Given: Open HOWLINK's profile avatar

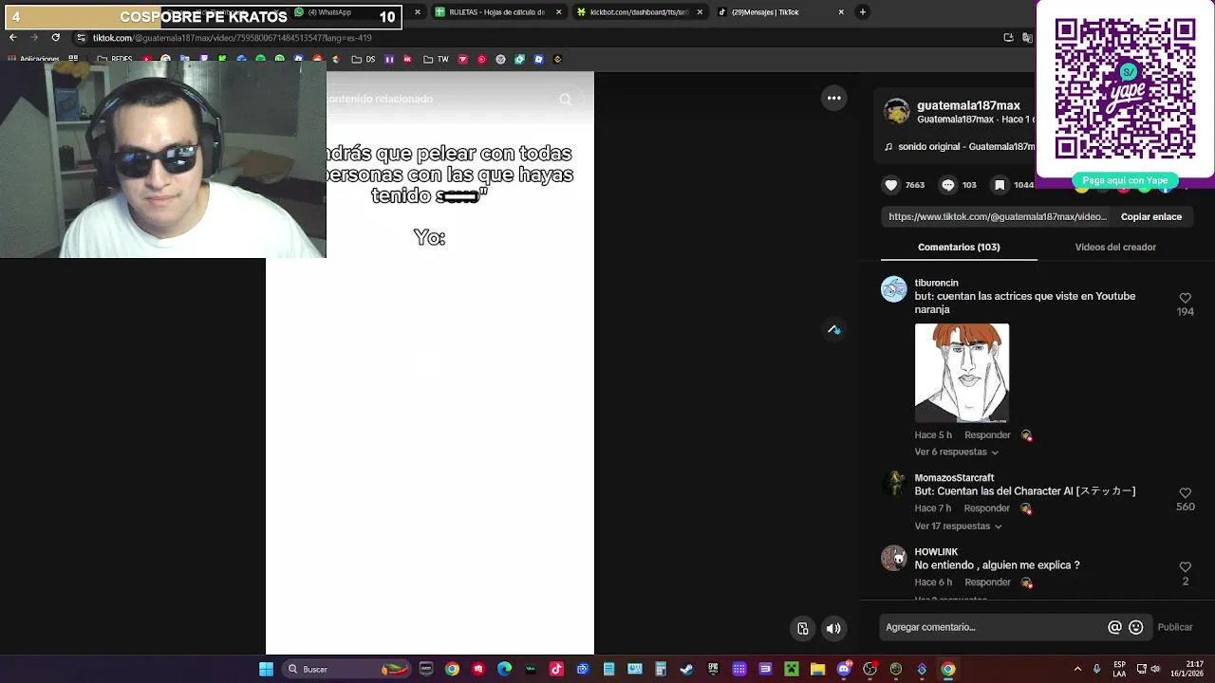Looking at the screenshot, I should tap(894, 558).
